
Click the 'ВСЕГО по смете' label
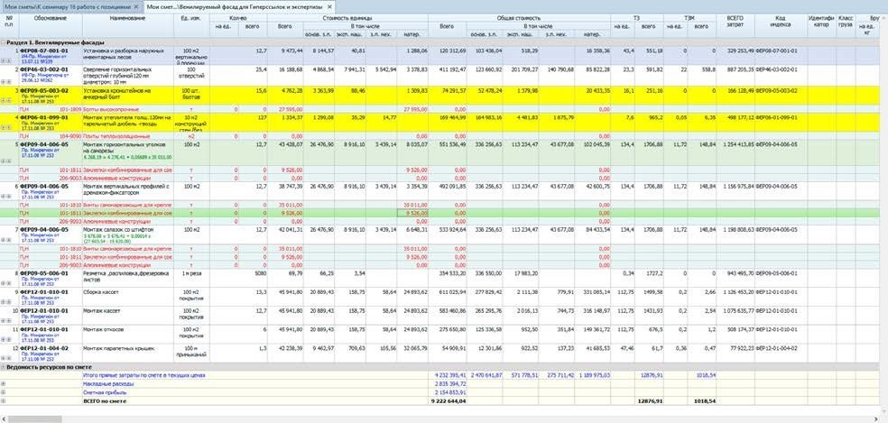pyautogui.click(x=106, y=401)
